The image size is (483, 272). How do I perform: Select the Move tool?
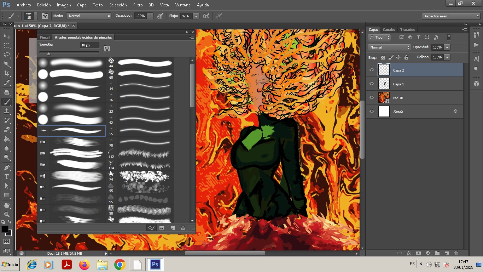coord(7,36)
